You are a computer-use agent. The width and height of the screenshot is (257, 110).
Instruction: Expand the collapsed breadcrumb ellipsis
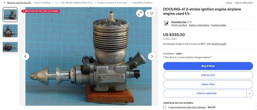coord(56,2)
